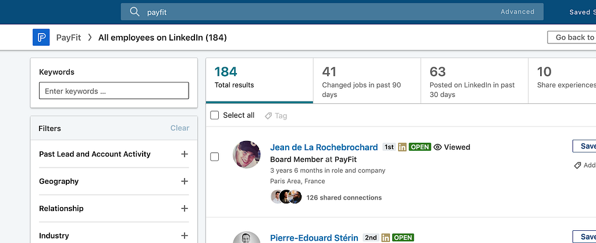
Task: Expand the Geography filter
Action: [185, 182]
